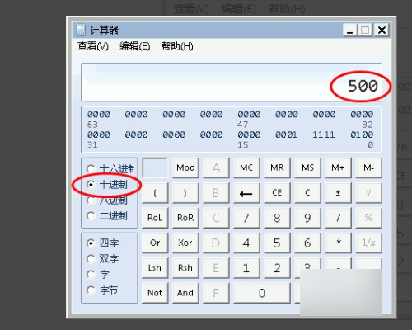Choose the 字节 byte radio option

click(91, 290)
